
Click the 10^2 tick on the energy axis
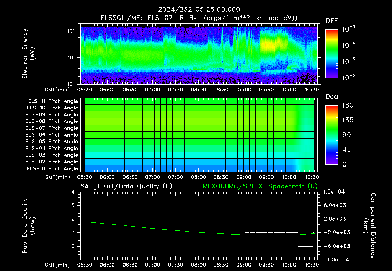tap(71, 31)
